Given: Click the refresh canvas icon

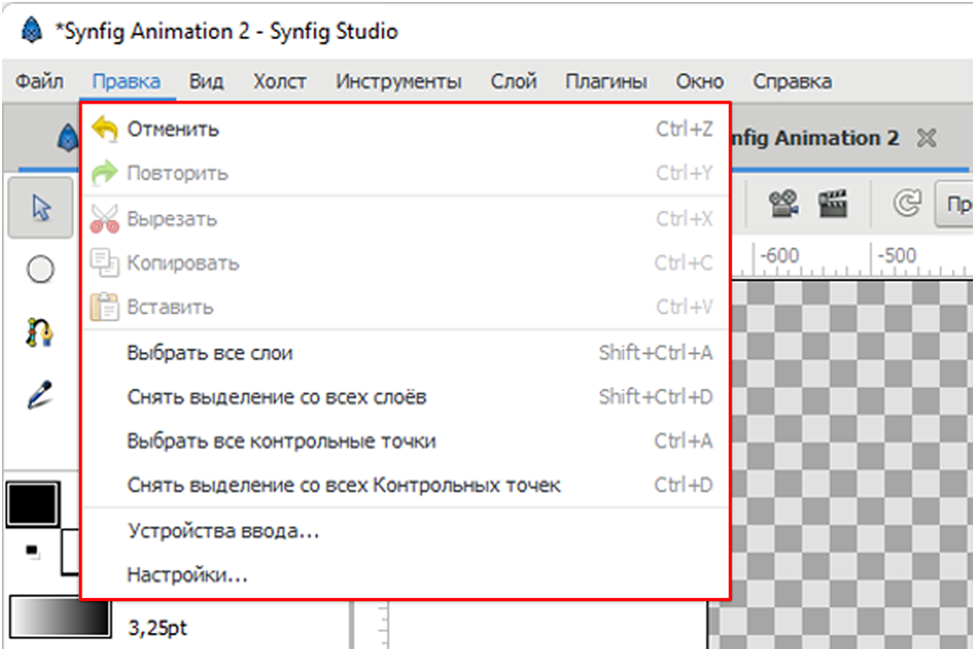Looking at the screenshot, I should tap(906, 203).
